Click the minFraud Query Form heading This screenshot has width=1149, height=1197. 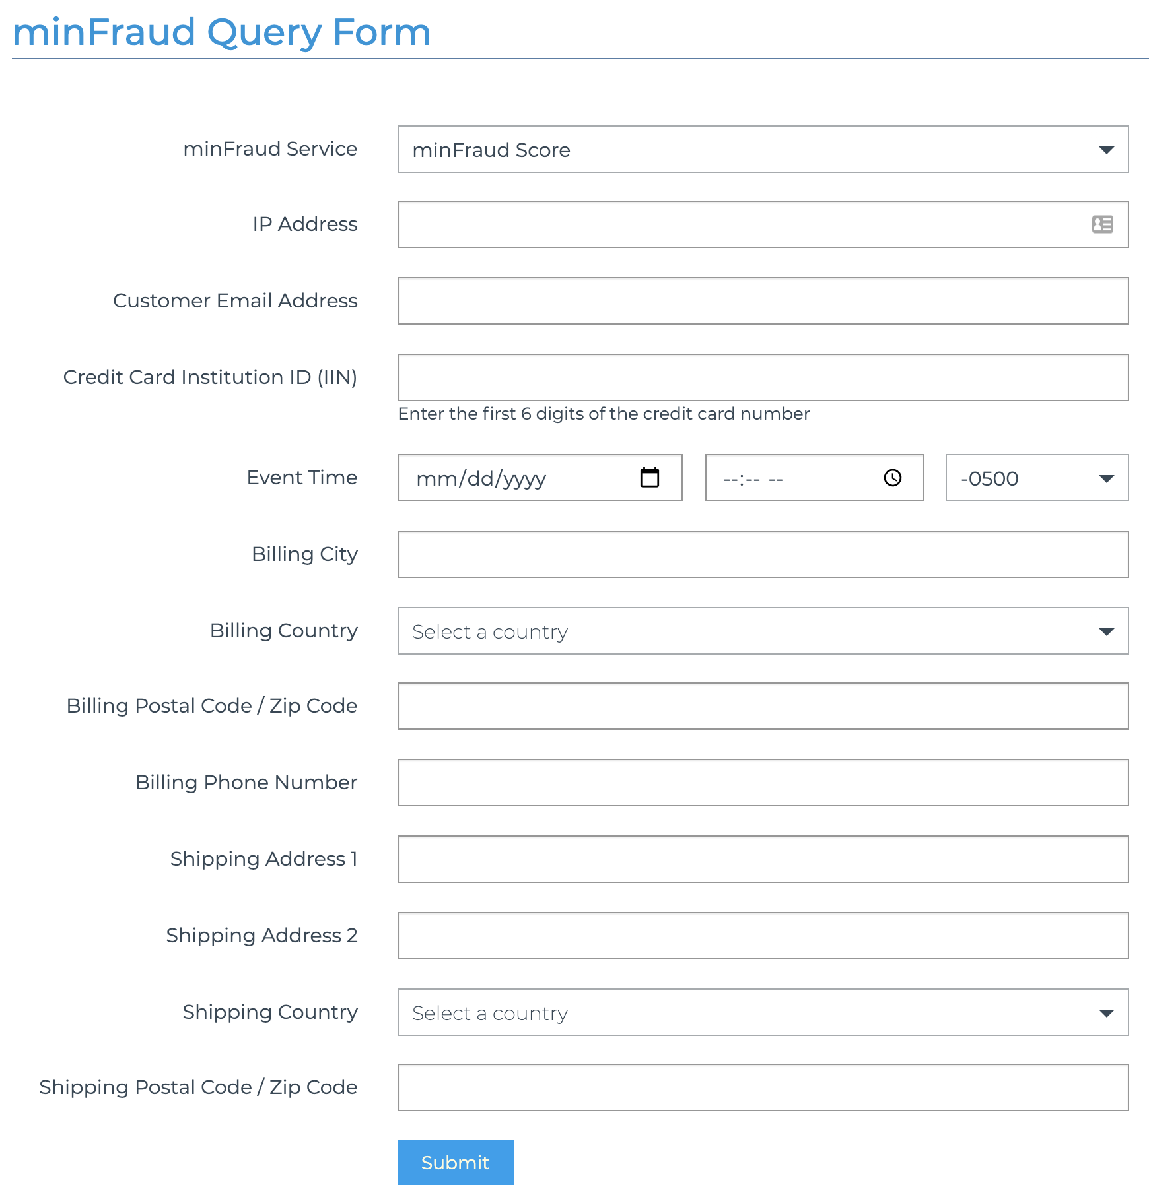coord(221,32)
